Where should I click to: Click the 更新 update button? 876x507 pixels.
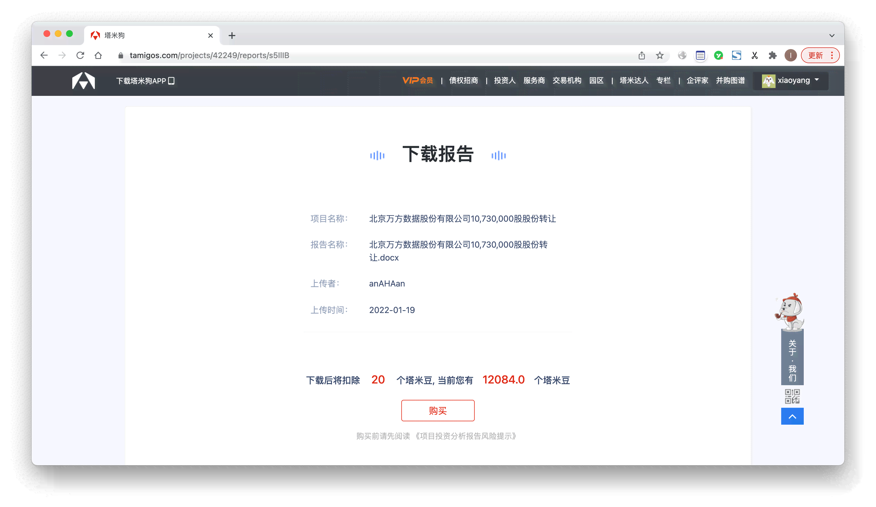click(815, 56)
